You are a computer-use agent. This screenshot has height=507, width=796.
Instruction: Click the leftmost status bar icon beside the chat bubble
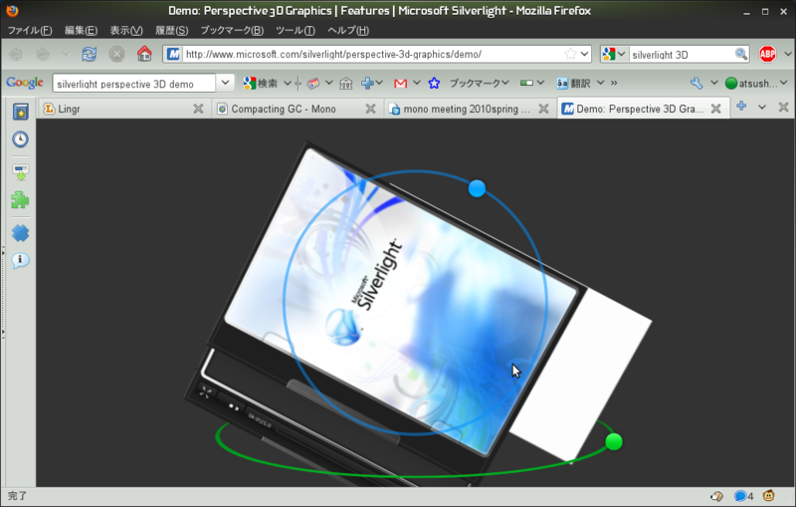[x=716, y=496]
